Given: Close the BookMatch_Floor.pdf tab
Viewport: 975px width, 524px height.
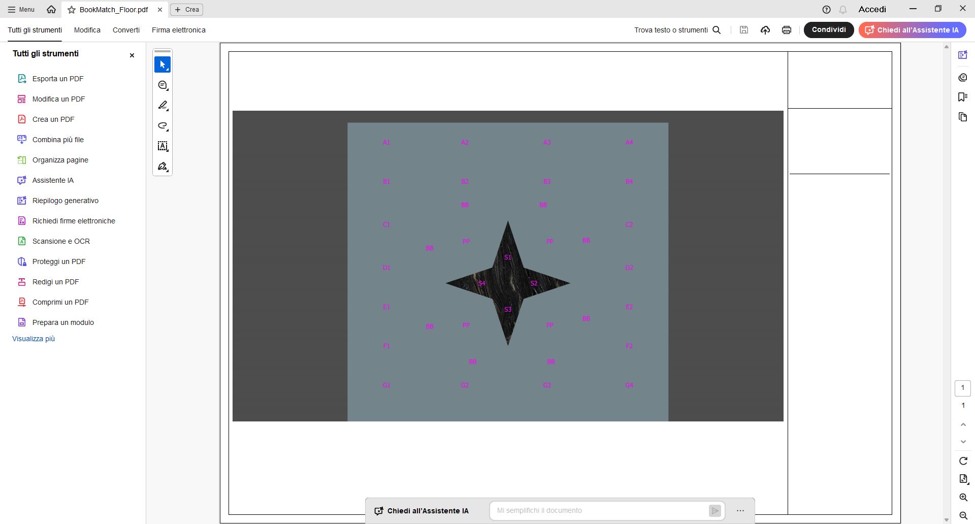Looking at the screenshot, I should [x=160, y=10].
